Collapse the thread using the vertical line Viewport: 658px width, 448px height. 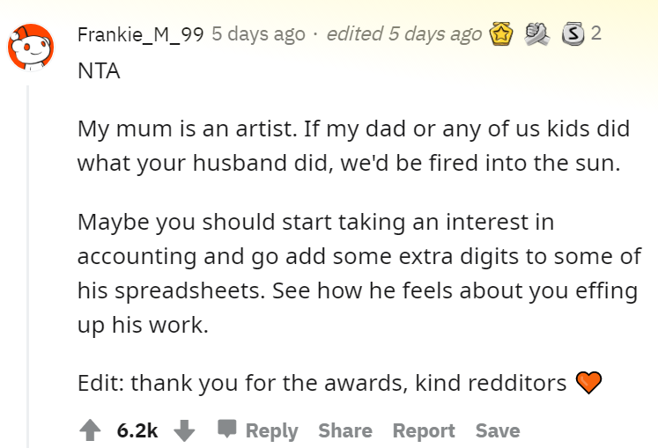tap(27, 267)
